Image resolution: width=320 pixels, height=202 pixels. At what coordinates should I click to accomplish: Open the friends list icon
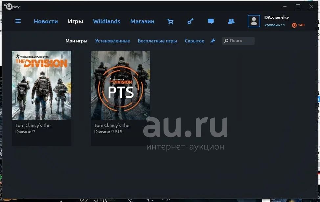coord(231,21)
